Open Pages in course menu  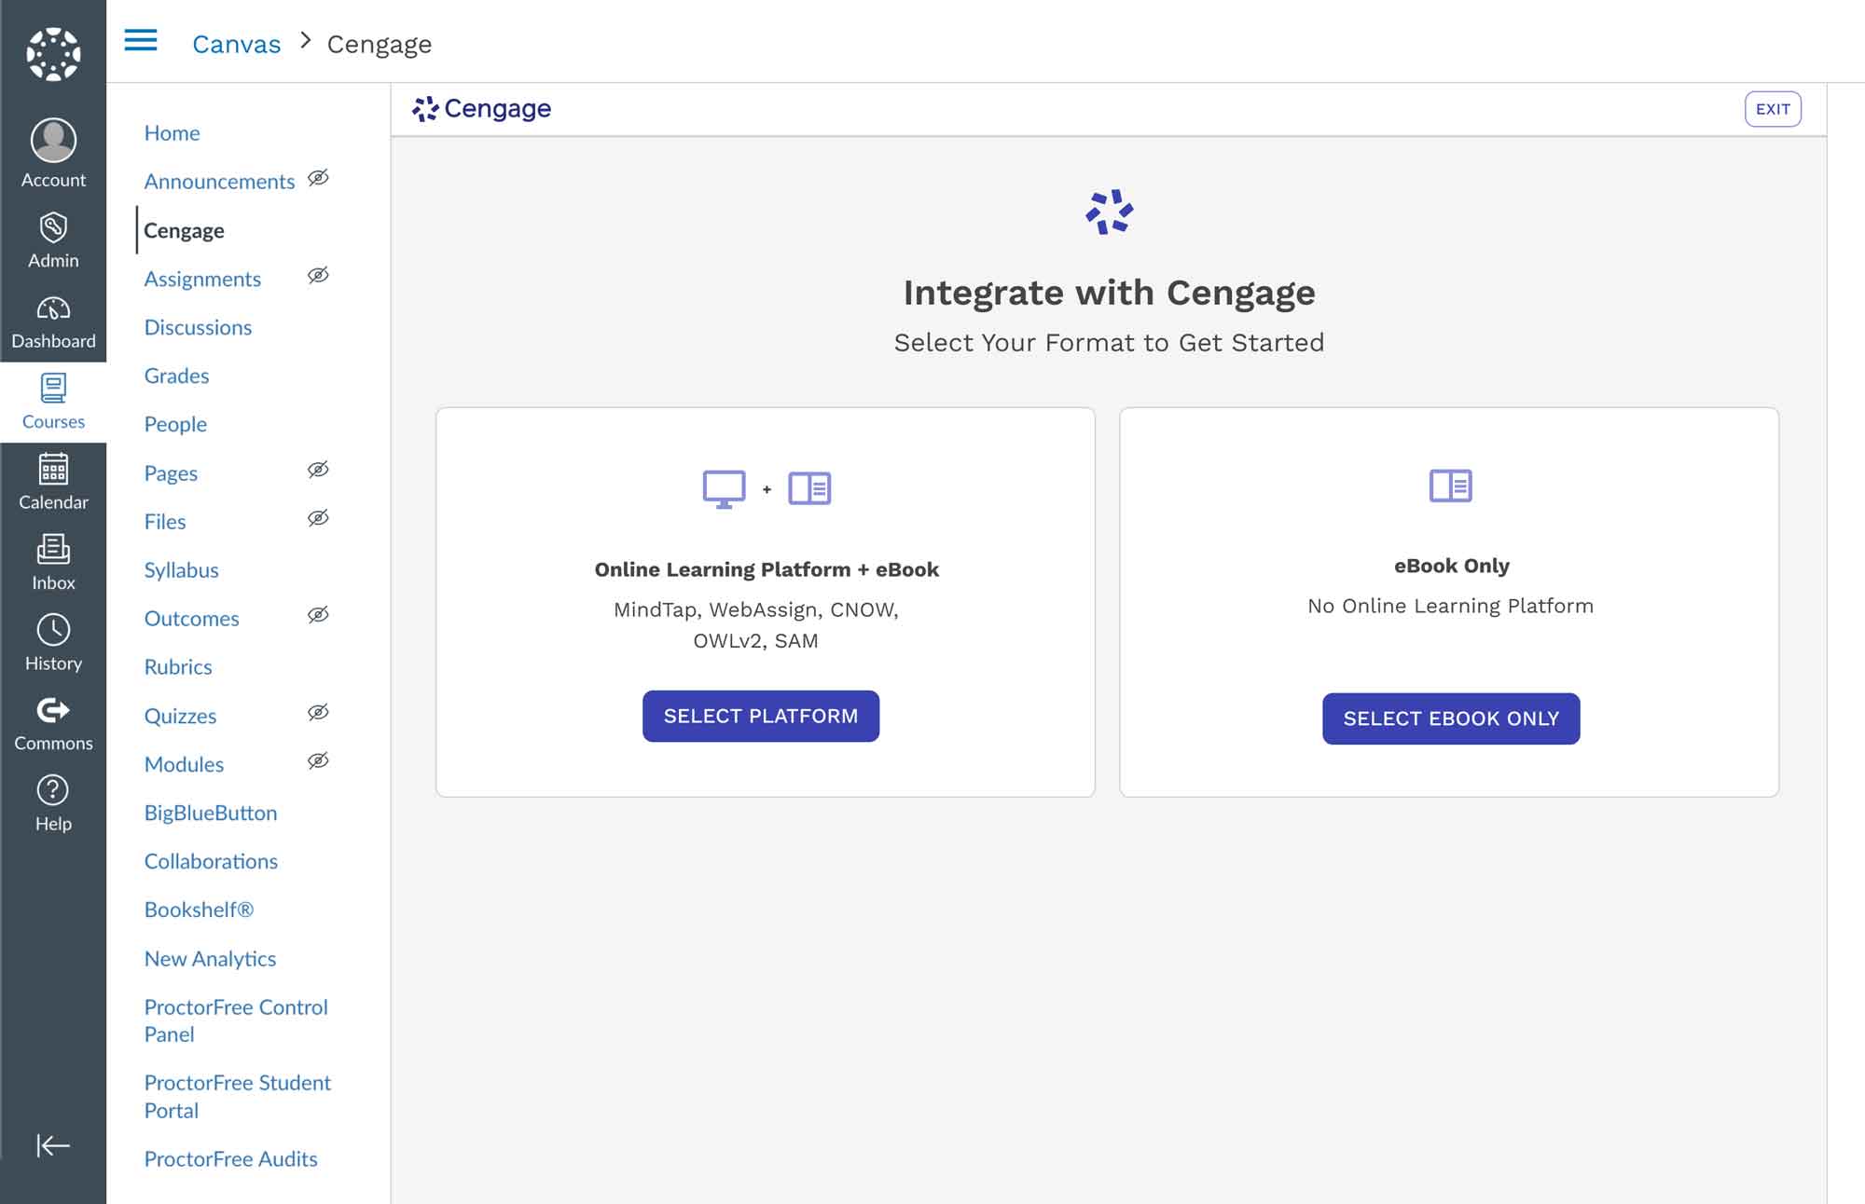pos(171,473)
